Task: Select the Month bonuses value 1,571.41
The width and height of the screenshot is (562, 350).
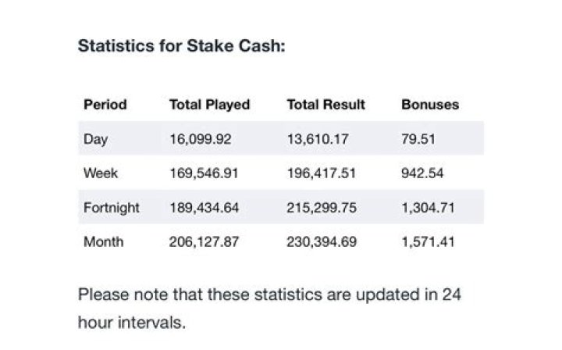Action: coord(427,242)
